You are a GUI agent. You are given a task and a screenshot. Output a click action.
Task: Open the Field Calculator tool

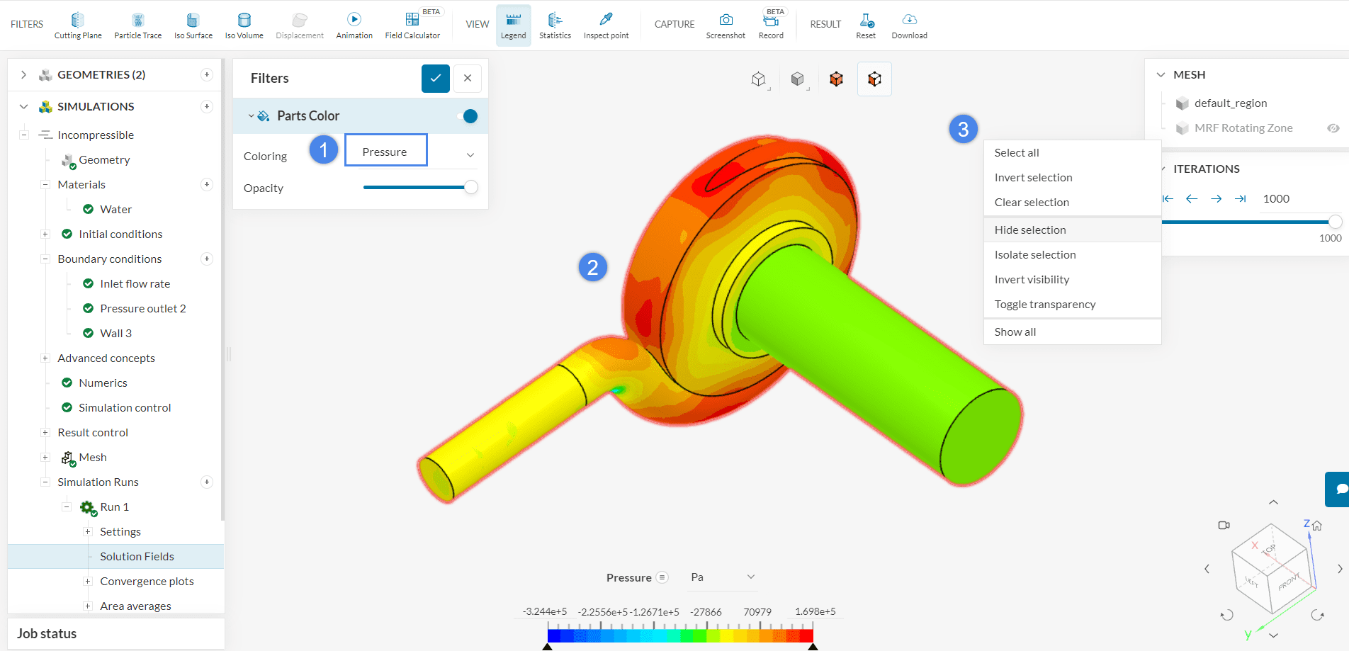coord(412,26)
